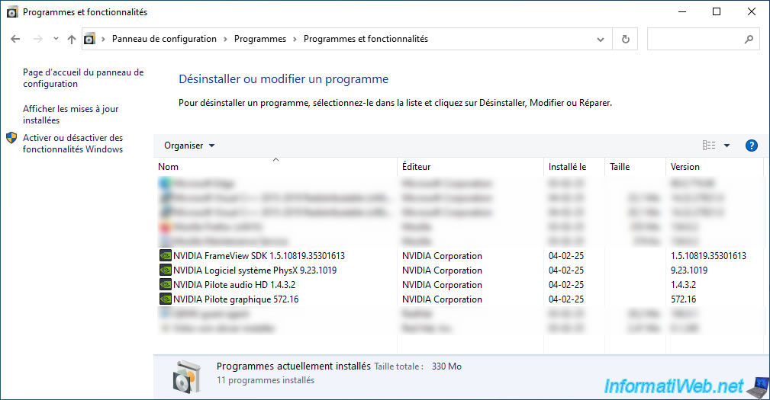The width and height of the screenshot is (770, 400).
Task: Expand the chevron after Panneau de configuration
Action: tap(225, 39)
